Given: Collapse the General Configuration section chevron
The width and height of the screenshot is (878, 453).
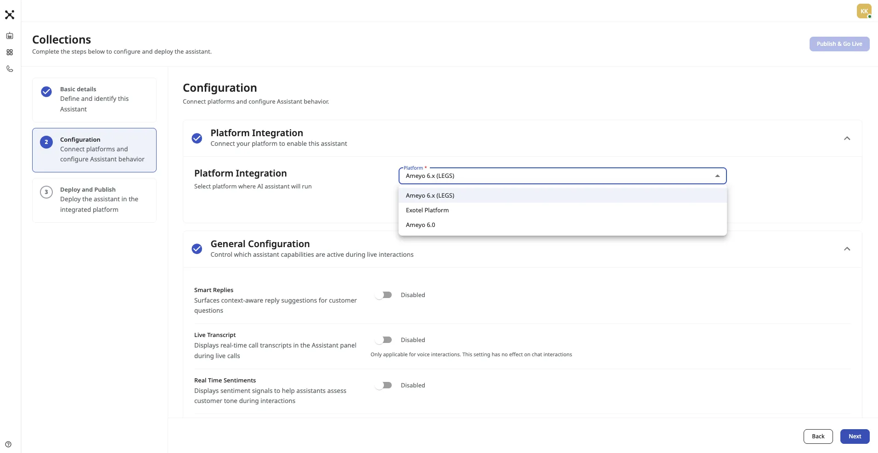Looking at the screenshot, I should pyautogui.click(x=847, y=249).
